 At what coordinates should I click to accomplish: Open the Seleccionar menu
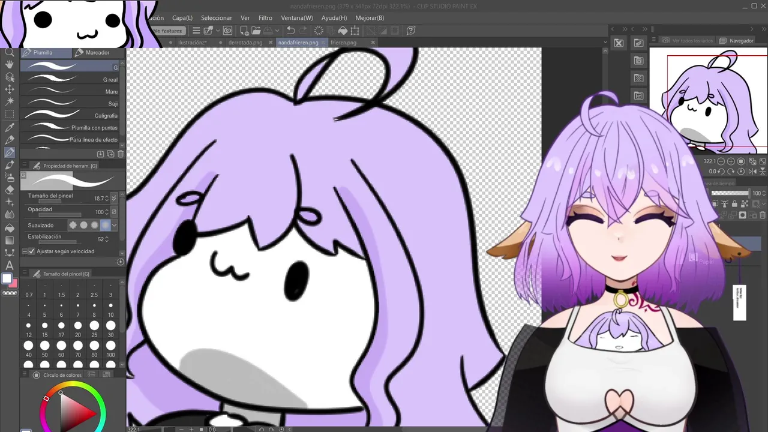coord(216,18)
